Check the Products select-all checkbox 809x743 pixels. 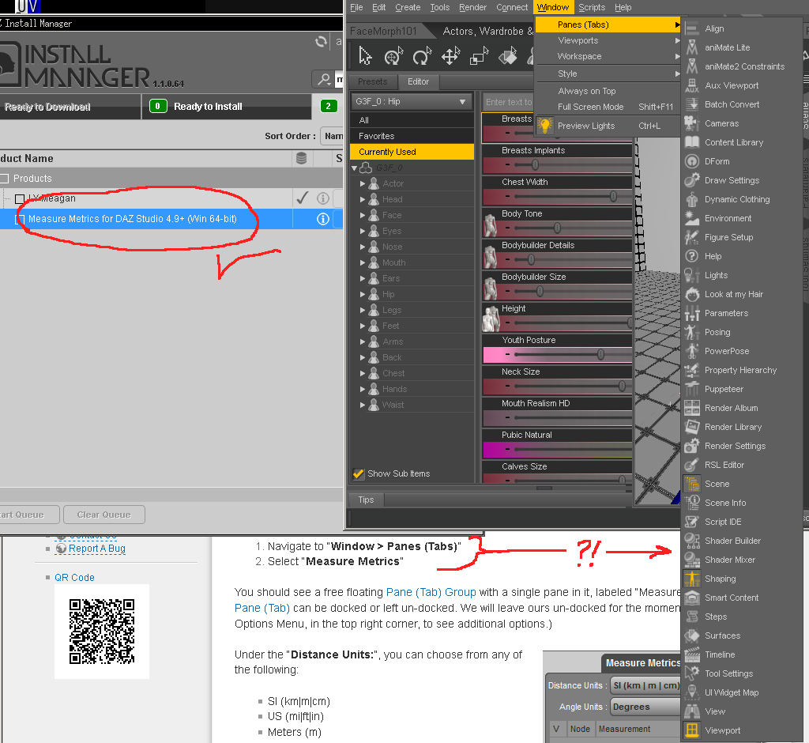point(5,179)
